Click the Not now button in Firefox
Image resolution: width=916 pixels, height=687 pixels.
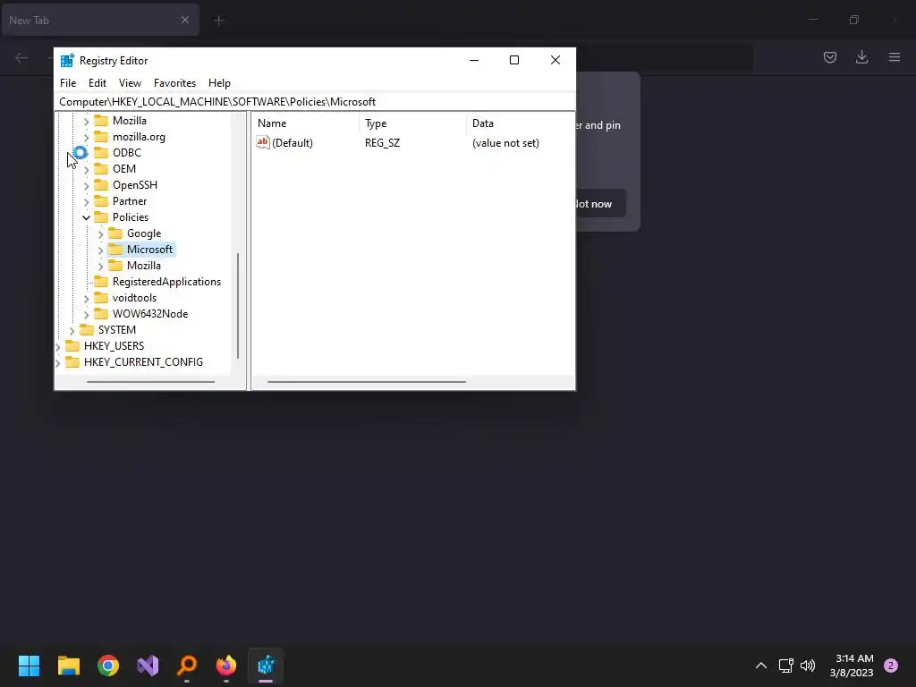601,203
